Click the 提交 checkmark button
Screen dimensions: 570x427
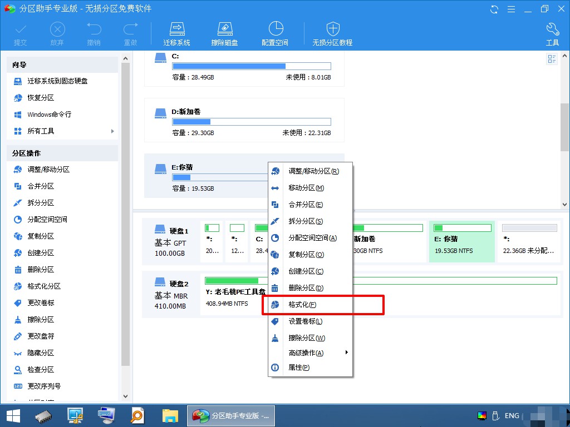pos(21,34)
